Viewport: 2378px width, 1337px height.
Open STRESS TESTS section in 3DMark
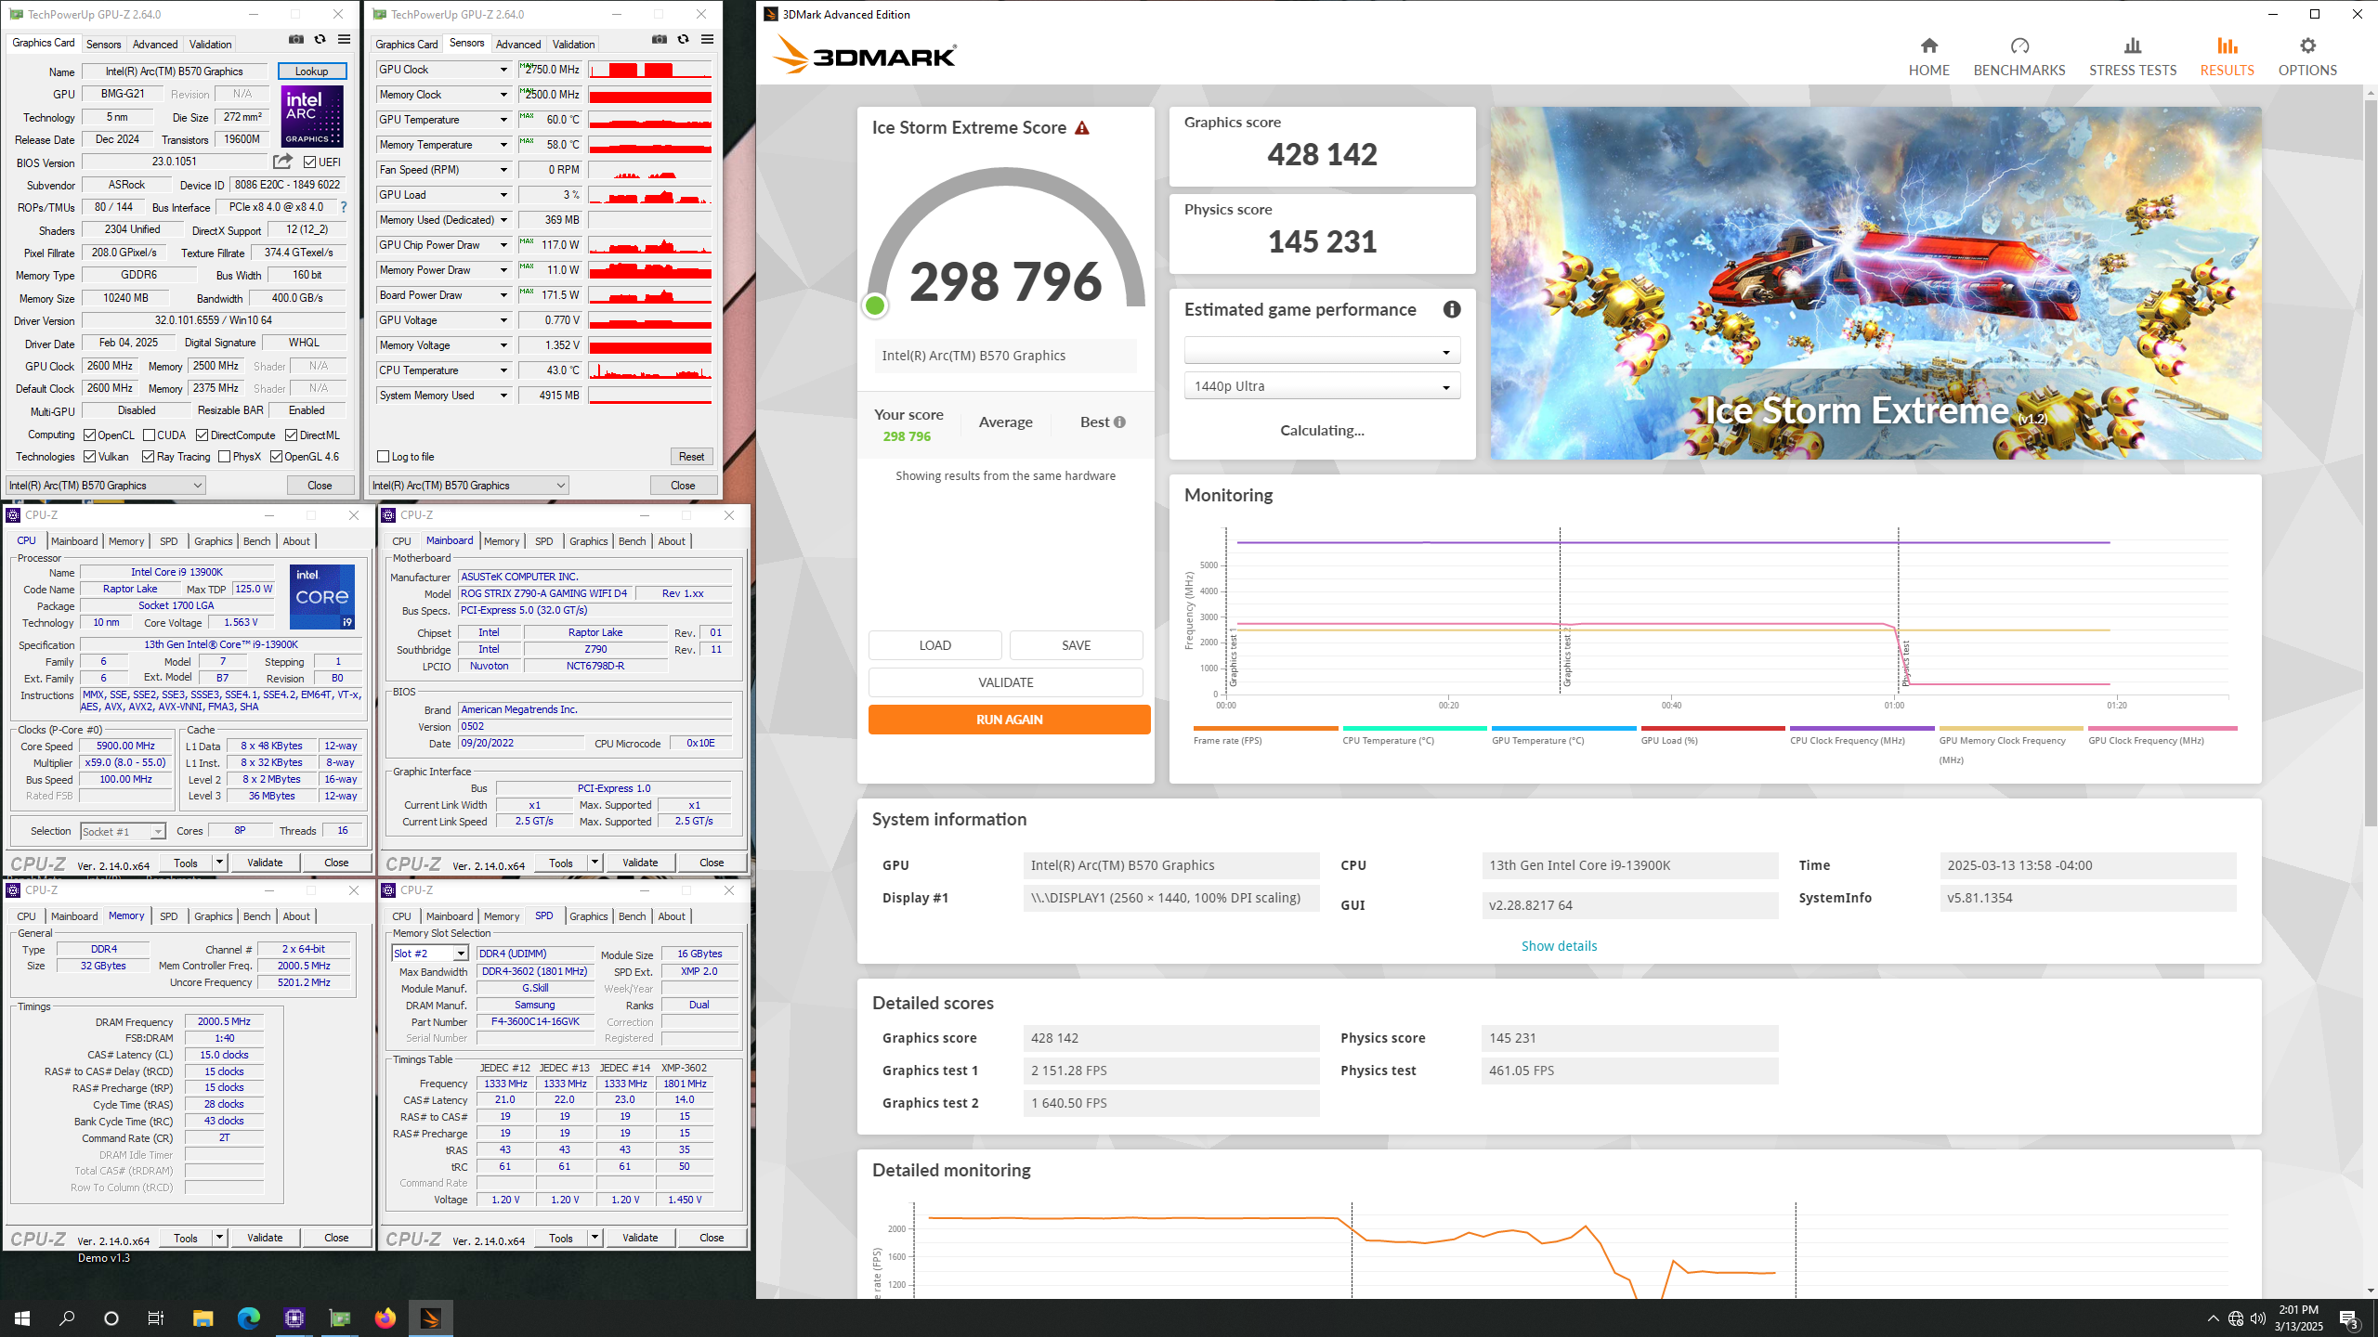coord(2132,58)
